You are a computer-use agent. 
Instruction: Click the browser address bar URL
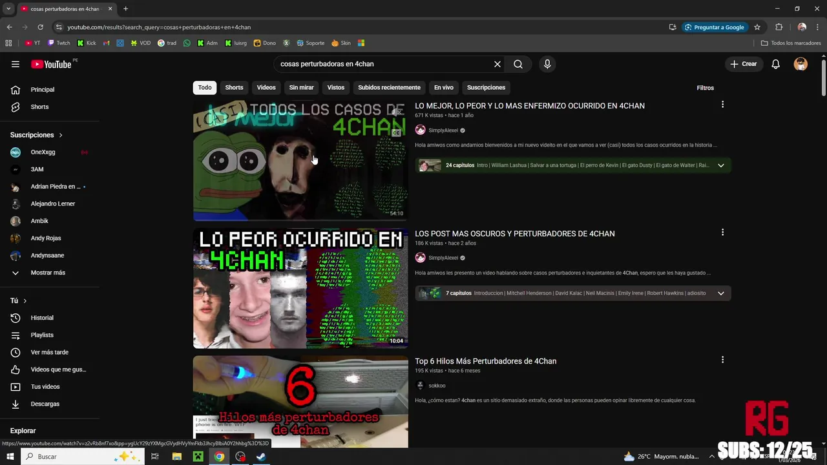click(x=159, y=27)
